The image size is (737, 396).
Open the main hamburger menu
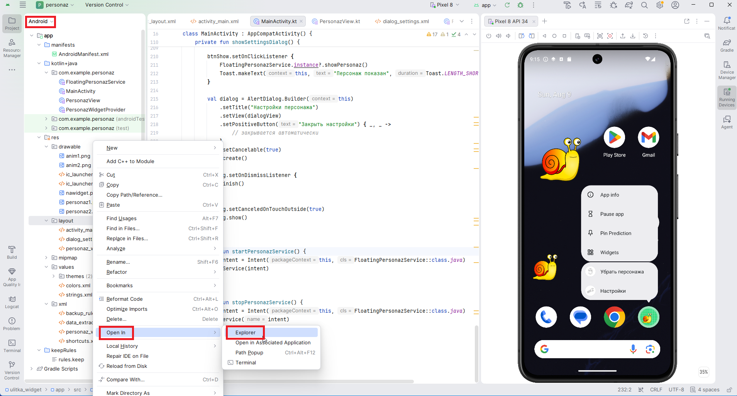pos(23,5)
